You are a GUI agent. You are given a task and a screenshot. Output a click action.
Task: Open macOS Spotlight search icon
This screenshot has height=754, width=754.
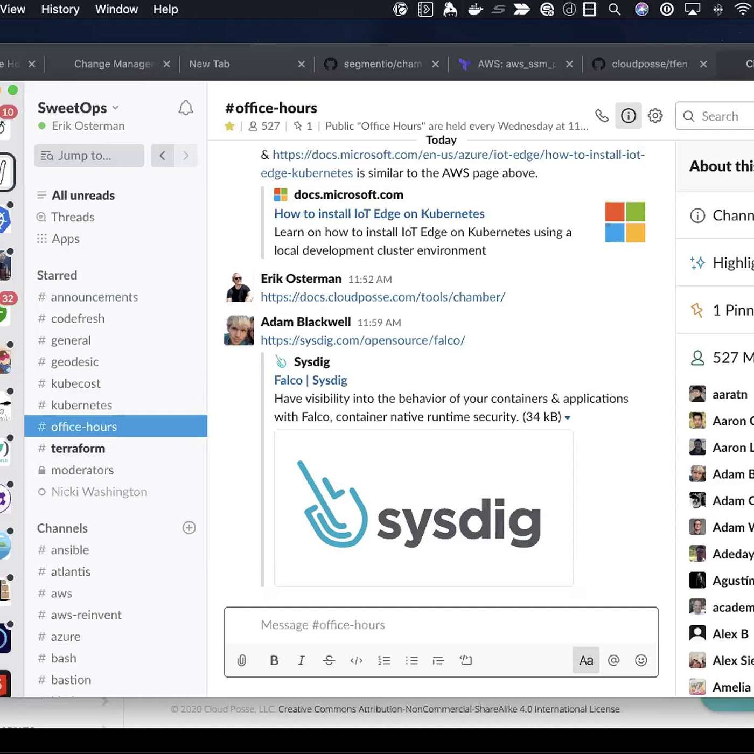point(615,9)
